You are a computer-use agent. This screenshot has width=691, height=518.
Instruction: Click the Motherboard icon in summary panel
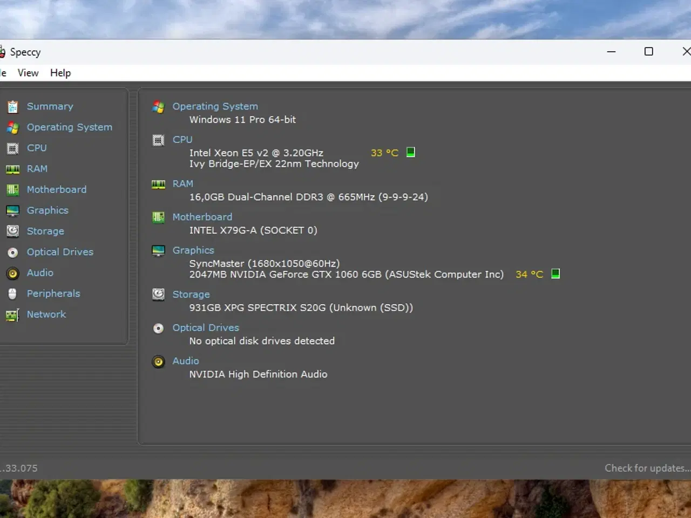(158, 217)
